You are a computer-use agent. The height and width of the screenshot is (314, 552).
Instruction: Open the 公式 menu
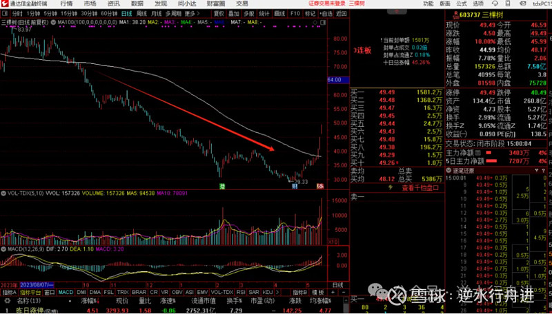click(462, 3)
